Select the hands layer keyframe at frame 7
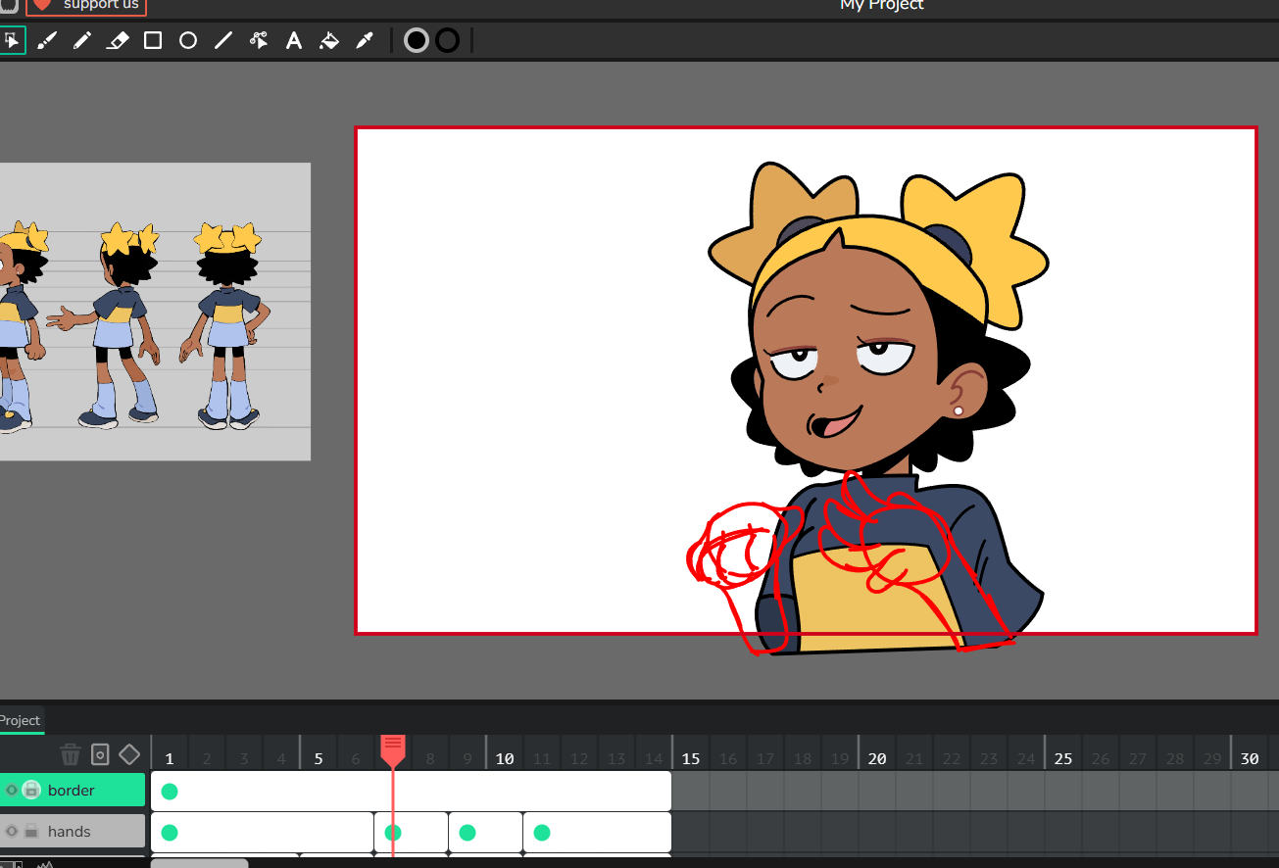The width and height of the screenshot is (1279, 868). point(393,833)
